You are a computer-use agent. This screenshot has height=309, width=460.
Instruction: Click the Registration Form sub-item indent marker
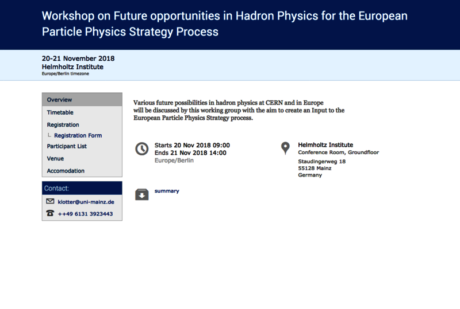[x=49, y=135]
